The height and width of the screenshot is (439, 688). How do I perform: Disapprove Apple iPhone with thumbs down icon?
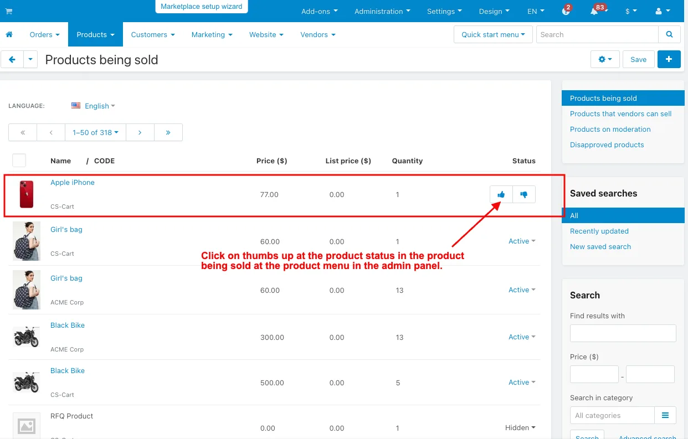point(524,194)
